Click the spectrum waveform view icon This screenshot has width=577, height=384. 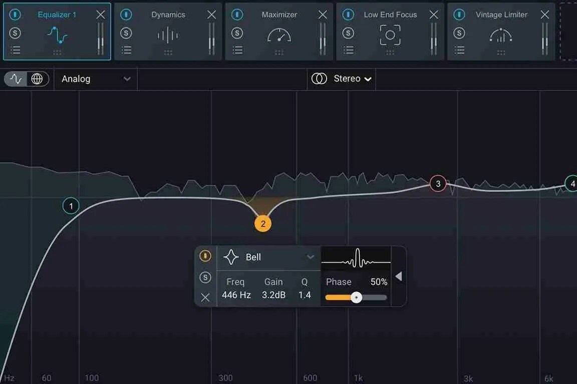[x=15, y=78]
